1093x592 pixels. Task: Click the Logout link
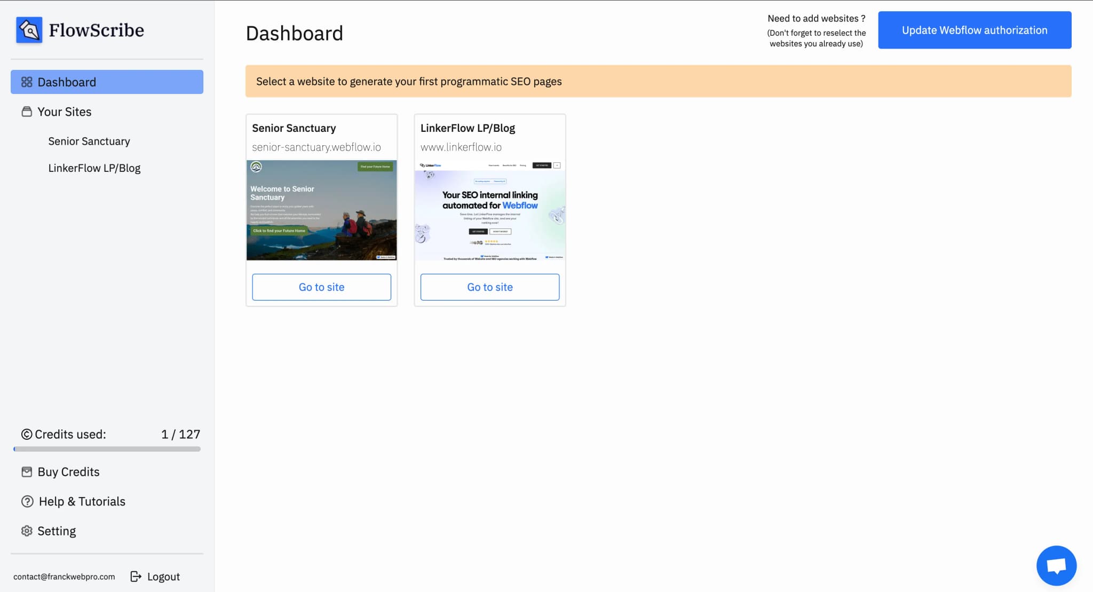click(x=155, y=577)
